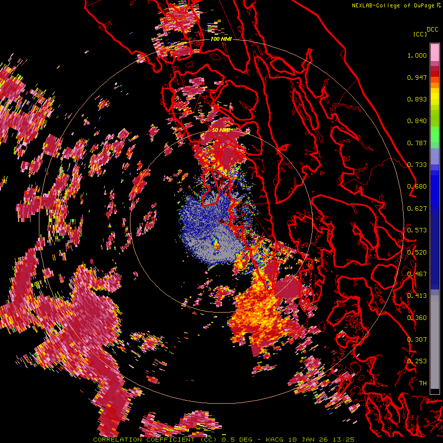Click the 0.253 scale value

point(417,361)
